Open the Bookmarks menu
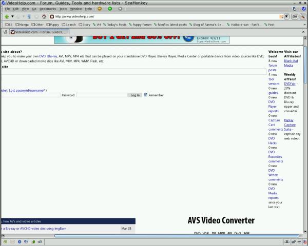The image size is (308, 246). click(x=48, y=9)
